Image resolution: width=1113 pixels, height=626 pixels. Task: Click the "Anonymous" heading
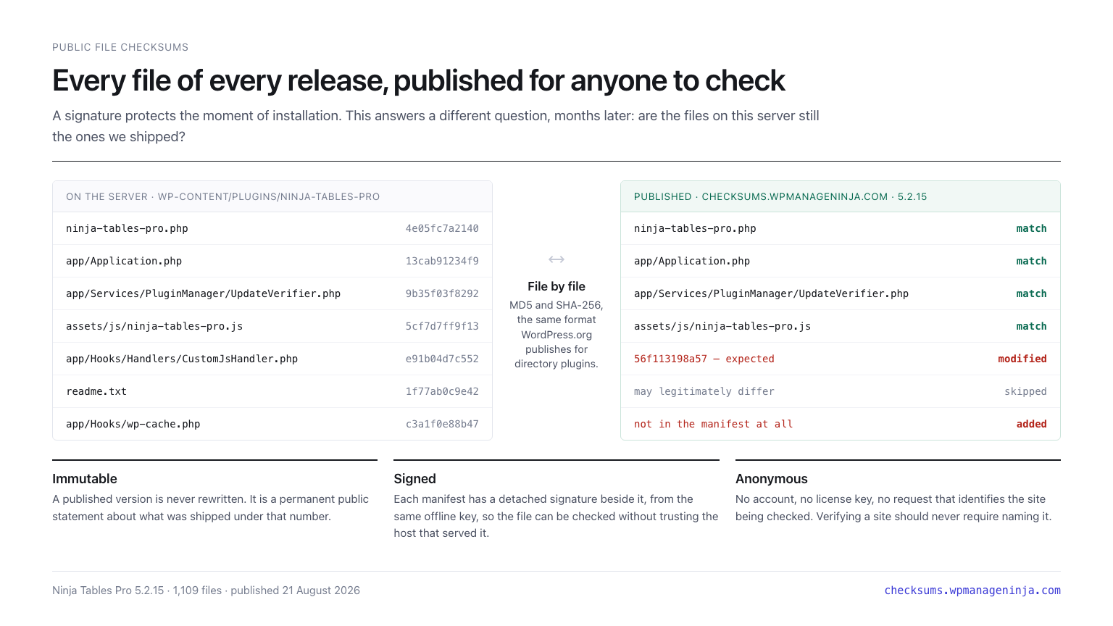coord(772,479)
